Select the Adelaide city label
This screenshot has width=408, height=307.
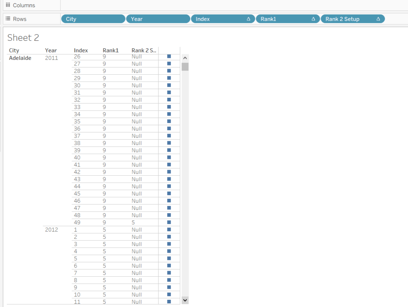coord(20,58)
